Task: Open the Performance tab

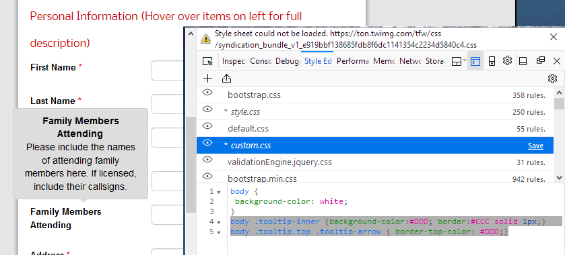Action: (x=353, y=61)
